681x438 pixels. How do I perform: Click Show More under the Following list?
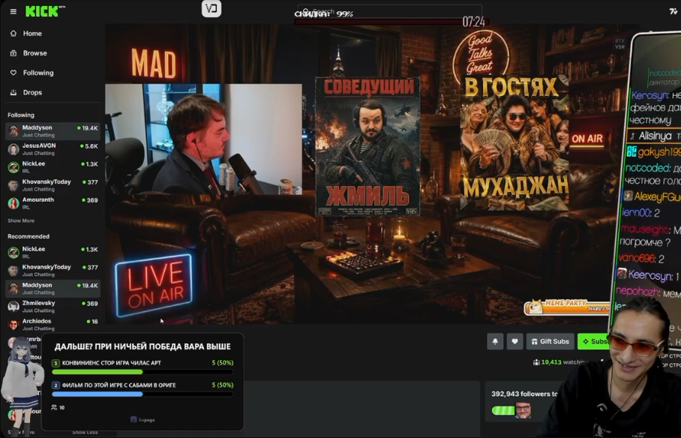click(x=21, y=220)
